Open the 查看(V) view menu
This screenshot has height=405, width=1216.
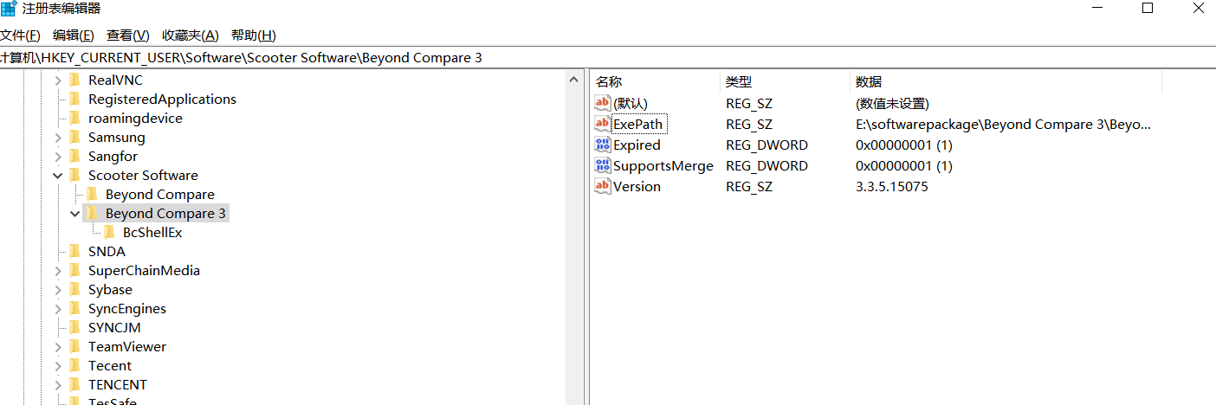click(x=128, y=35)
